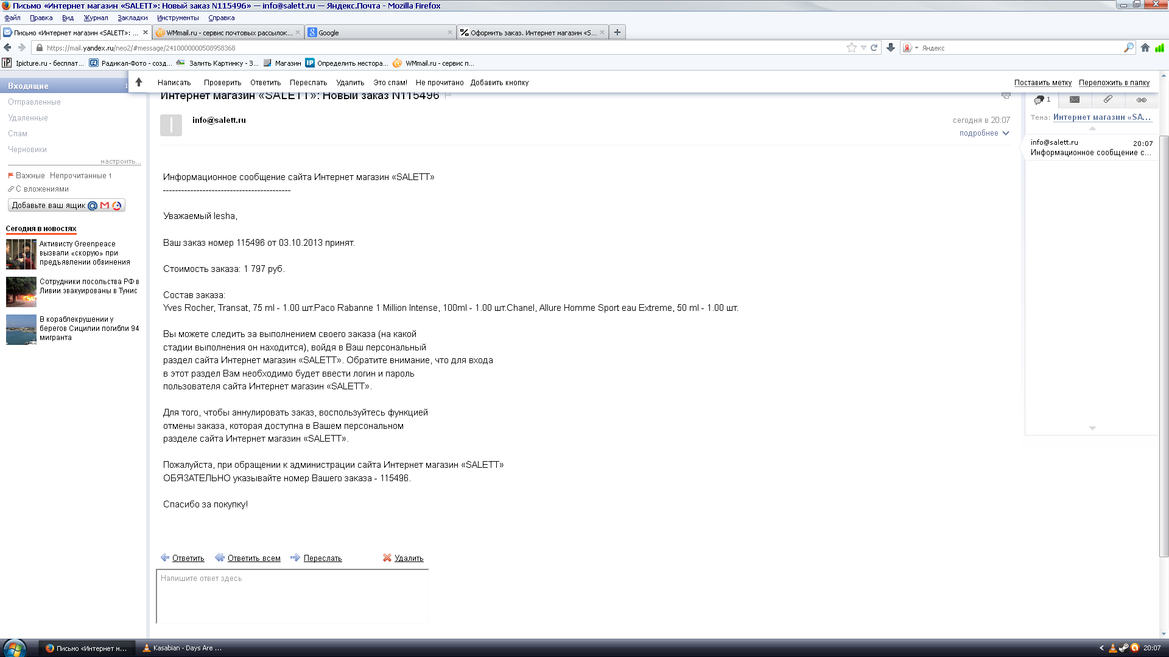
Task: Mark the message with Это спам!
Action: (x=390, y=83)
